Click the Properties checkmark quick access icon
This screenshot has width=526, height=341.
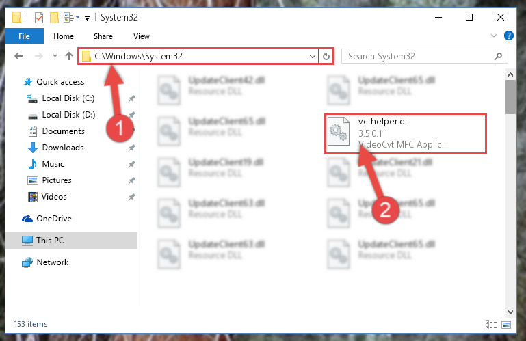click(39, 18)
